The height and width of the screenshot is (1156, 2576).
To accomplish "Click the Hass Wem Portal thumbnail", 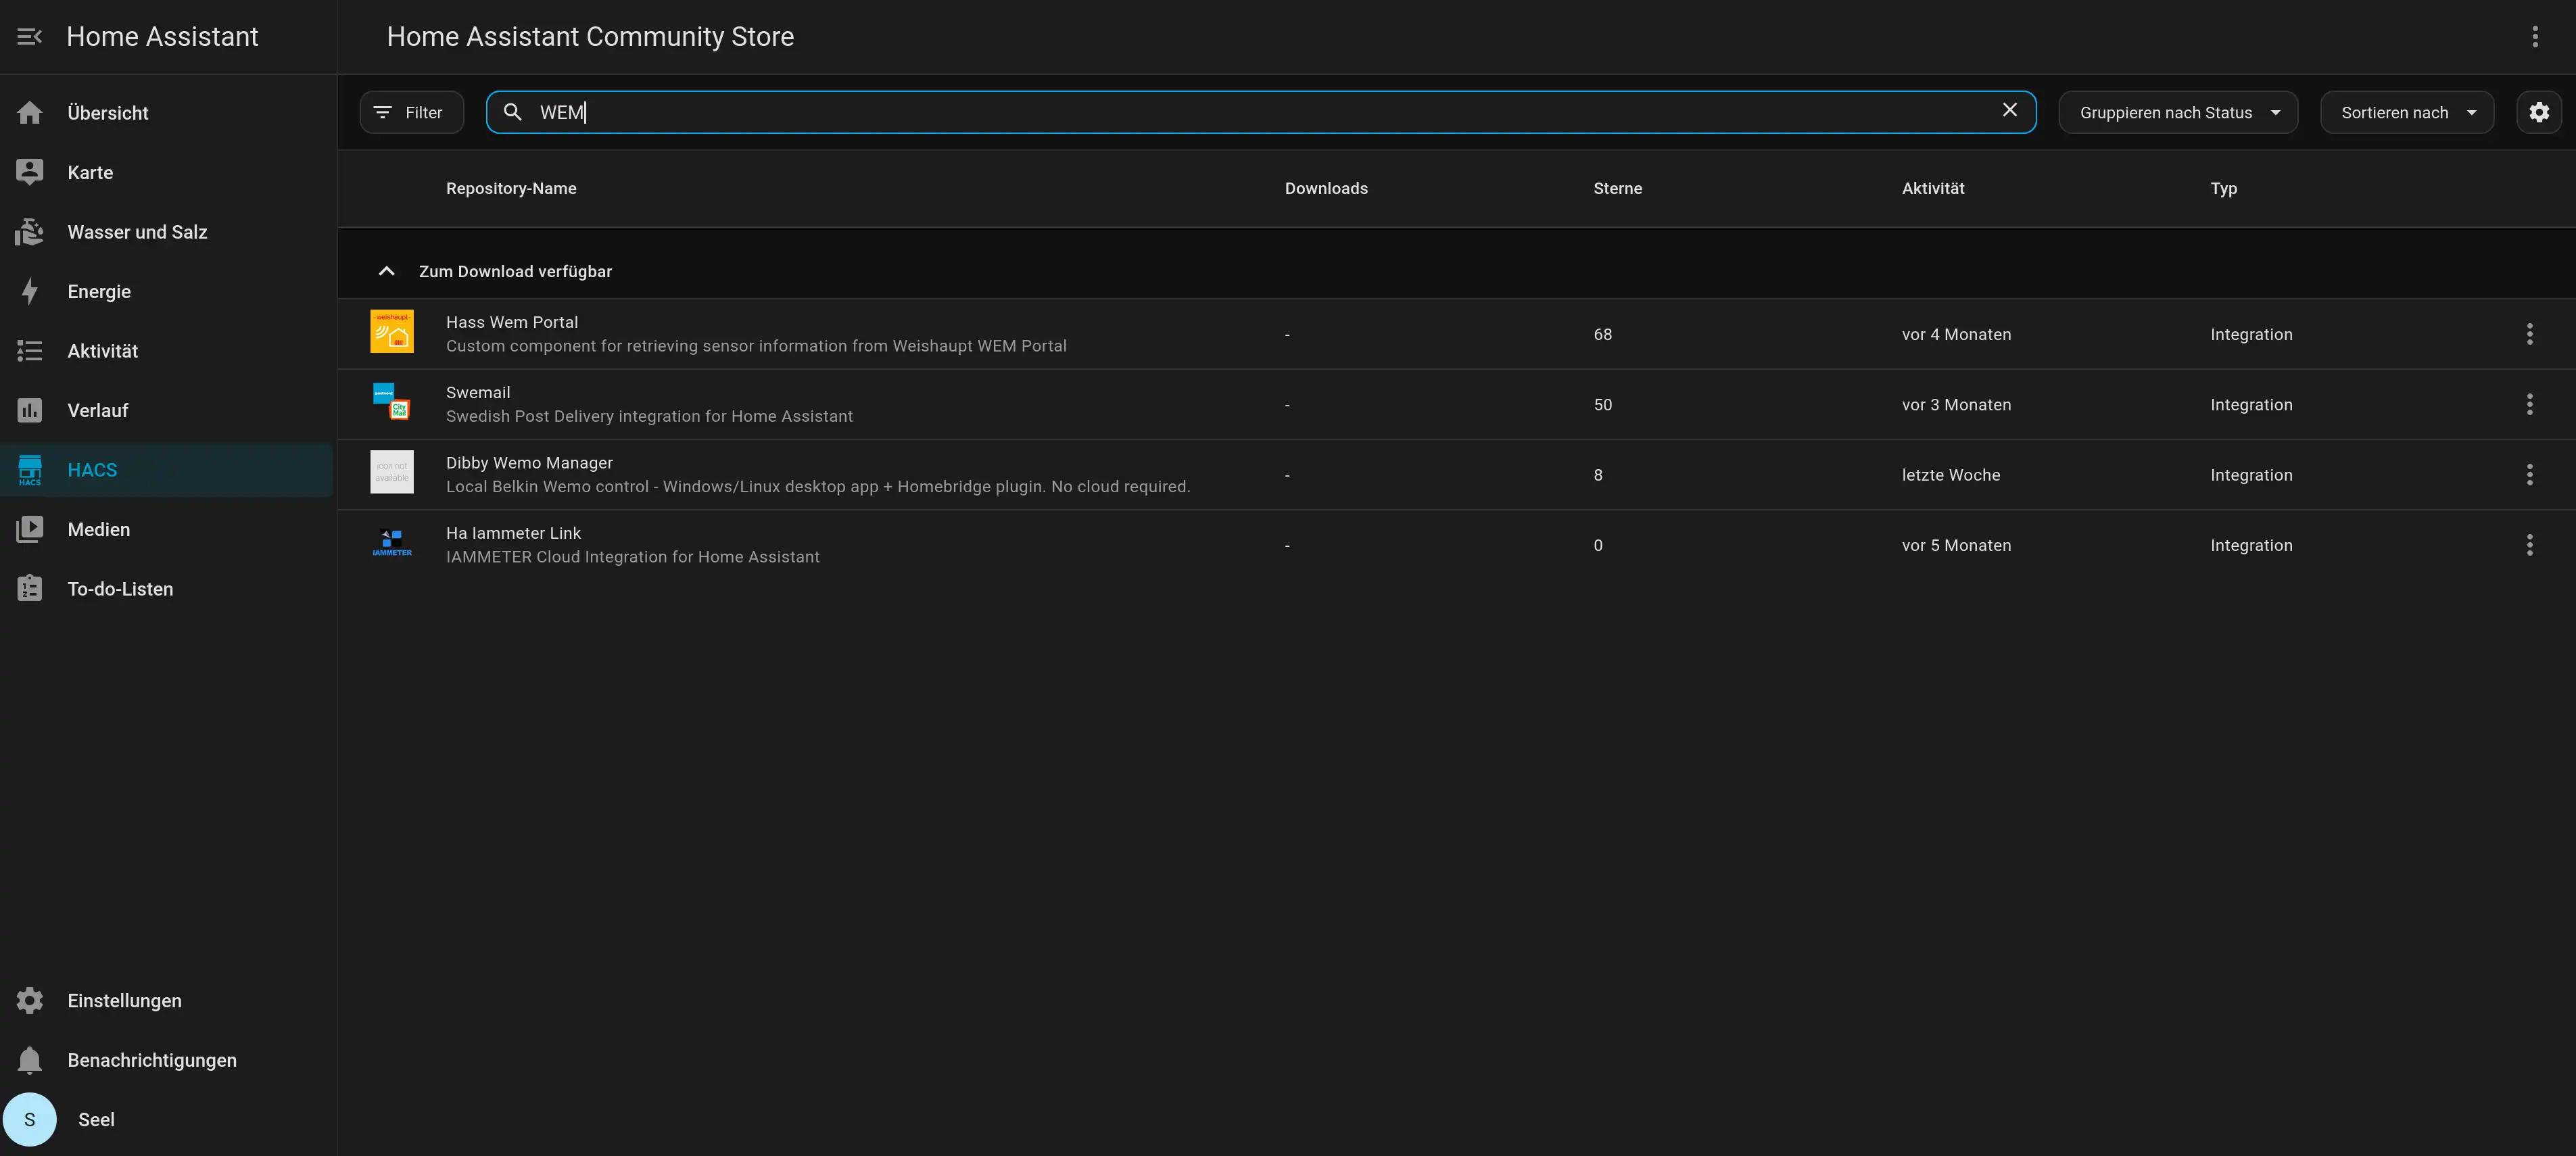I will (x=392, y=331).
